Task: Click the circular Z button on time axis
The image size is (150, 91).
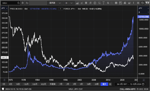Action: [x=4, y=80]
